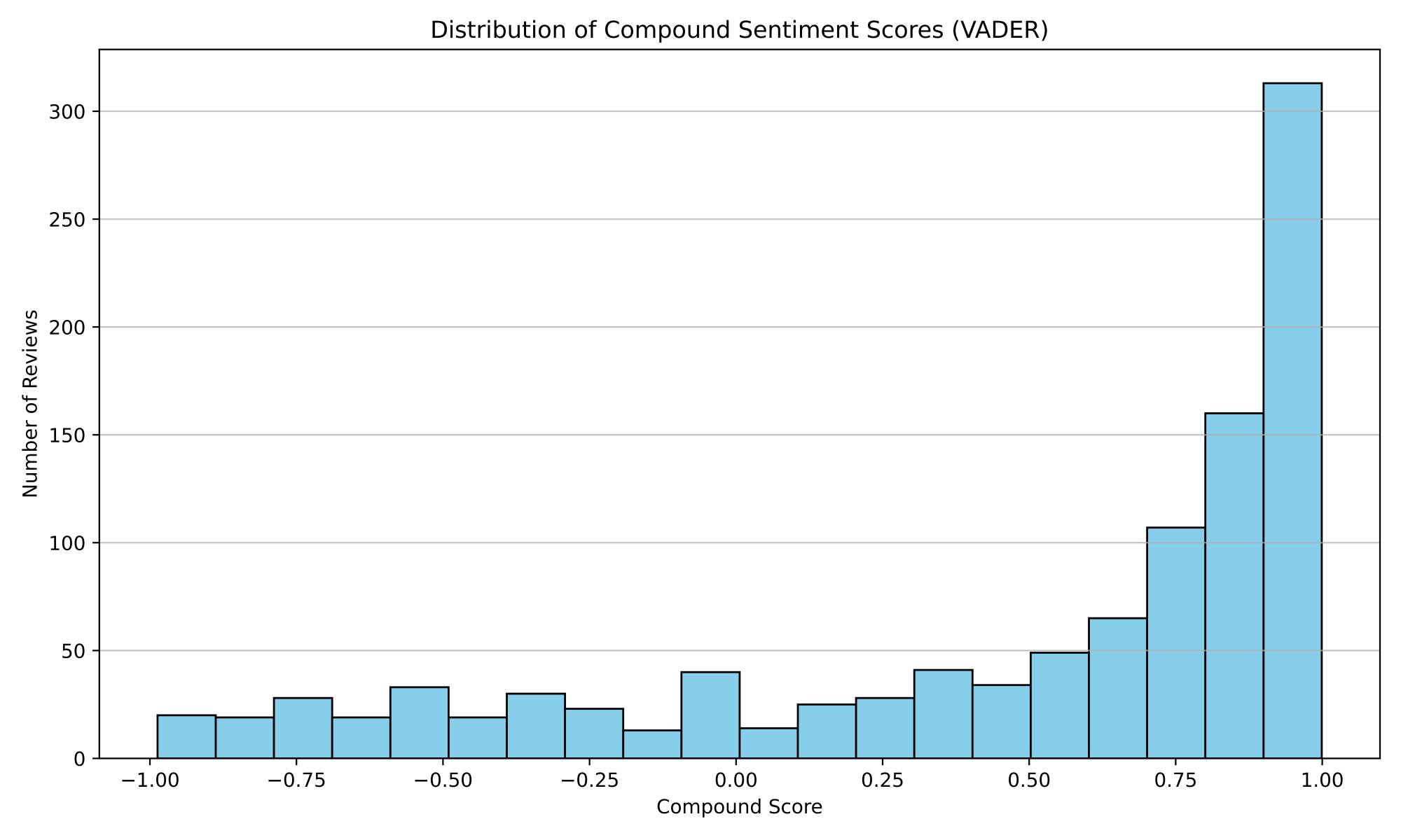Click the chart title about VADER scores
Viewport: 1401px width, 840px height.
point(739,30)
